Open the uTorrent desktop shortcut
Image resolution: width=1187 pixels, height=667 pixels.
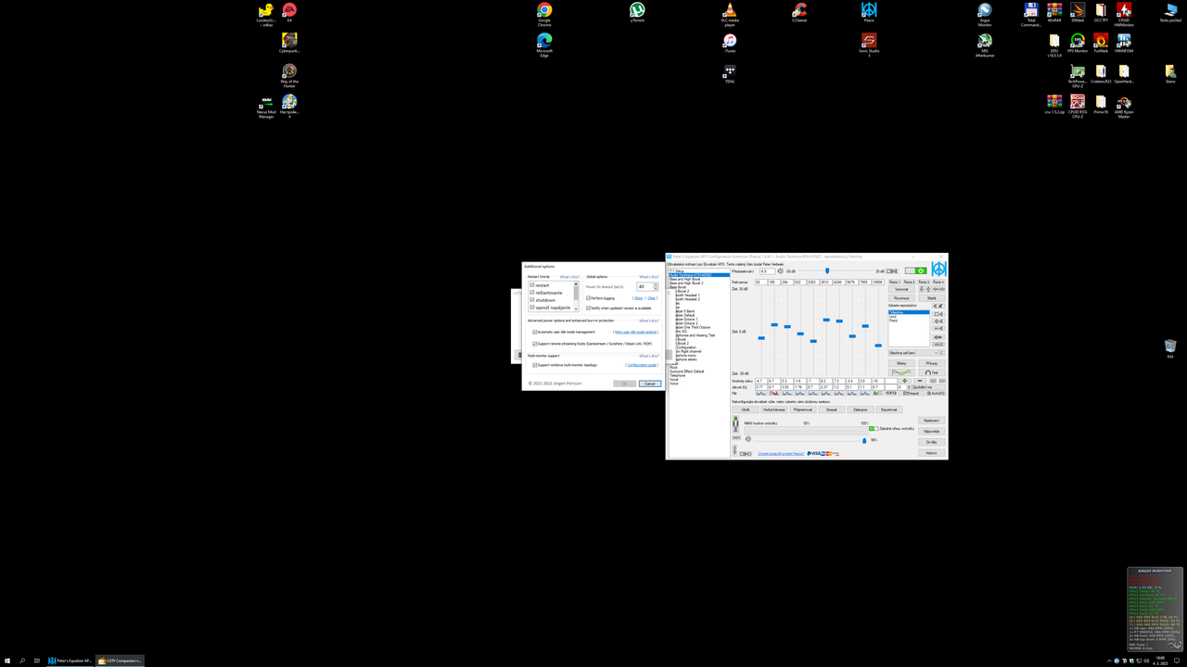[637, 11]
